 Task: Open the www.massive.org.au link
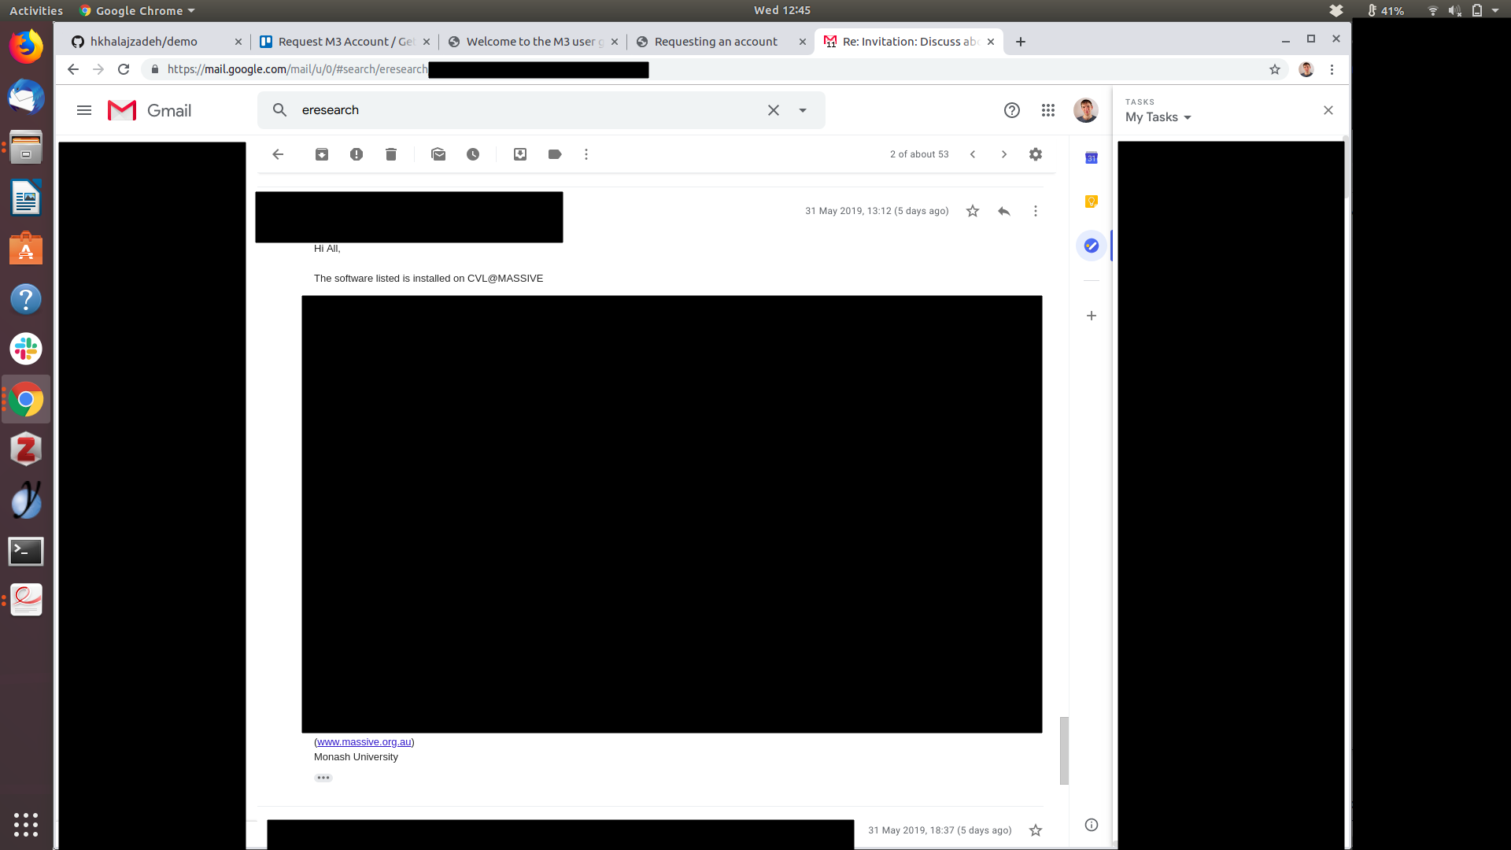click(364, 742)
